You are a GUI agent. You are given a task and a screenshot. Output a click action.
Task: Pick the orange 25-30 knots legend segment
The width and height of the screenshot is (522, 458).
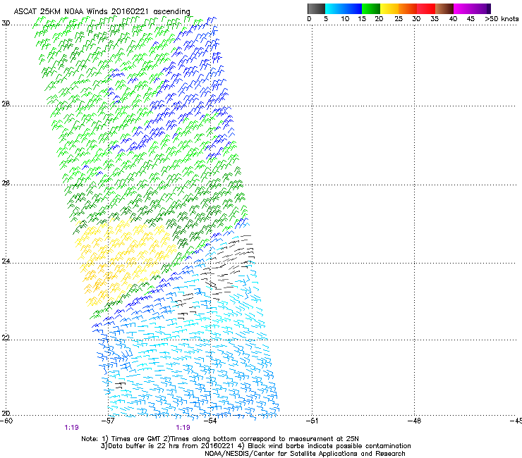(408, 8)
